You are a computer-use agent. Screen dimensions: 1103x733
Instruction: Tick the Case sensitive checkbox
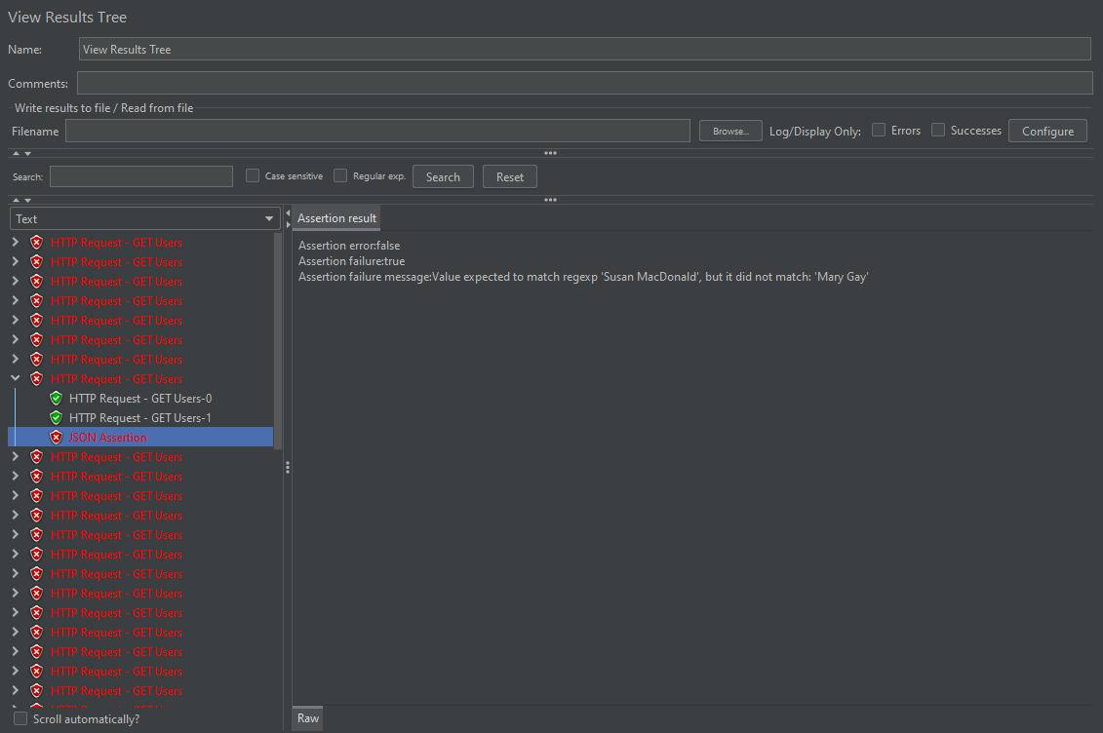[x=253, y=175]
